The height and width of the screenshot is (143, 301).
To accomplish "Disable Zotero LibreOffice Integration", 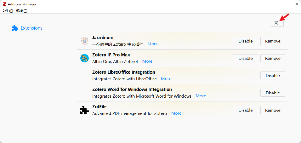I will [x=273, y=76].
